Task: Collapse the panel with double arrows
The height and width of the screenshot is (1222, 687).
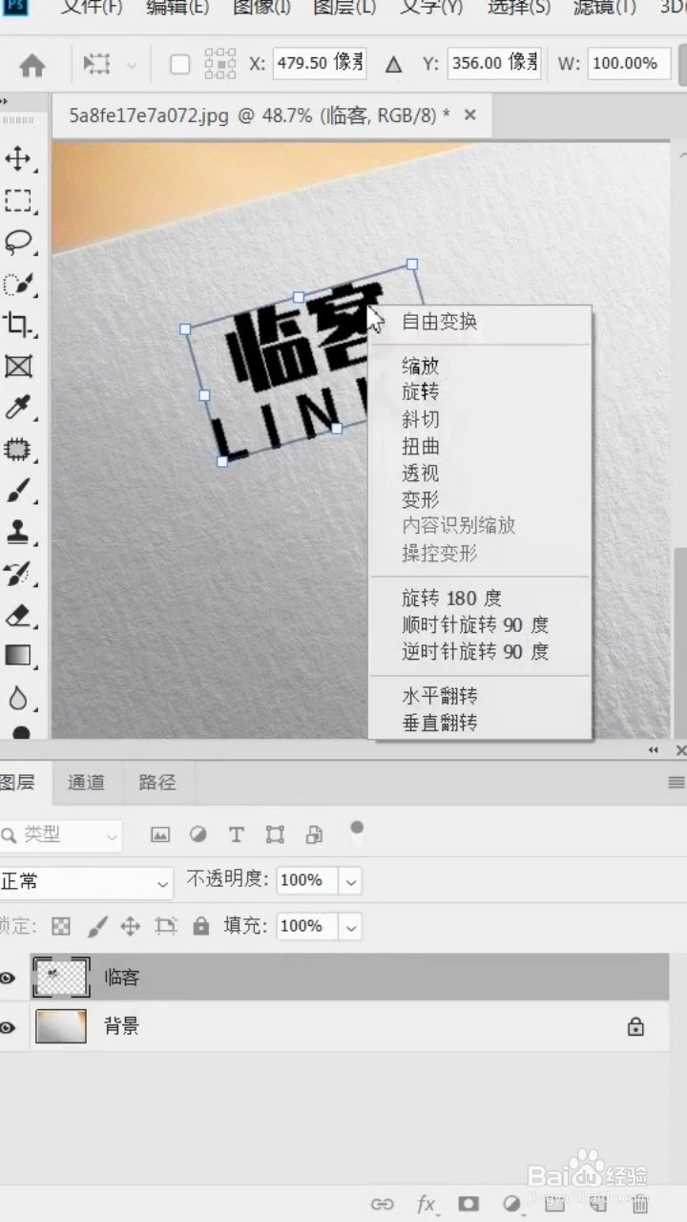Action: pyautogui.click(x=654, y=750)
